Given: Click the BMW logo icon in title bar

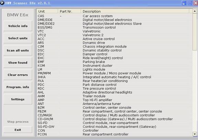Looking at the screenshot, I should tap(2, 3).
